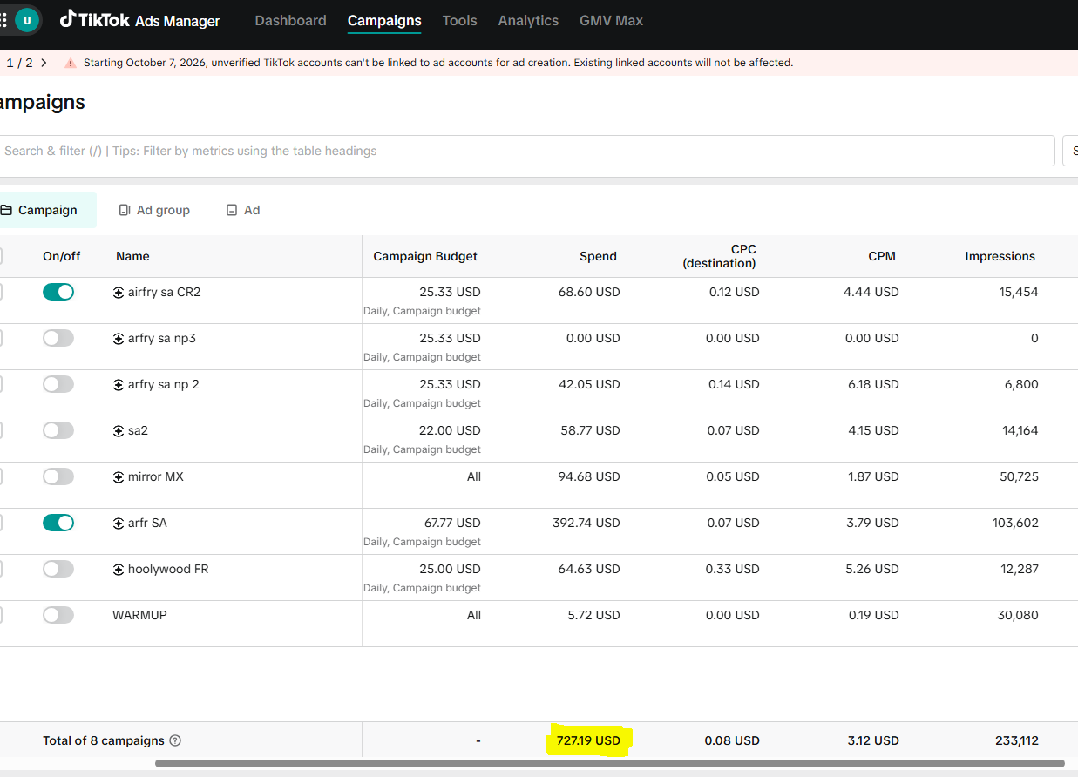Click the horizontal scrollbar under the table

pos(610,764)
